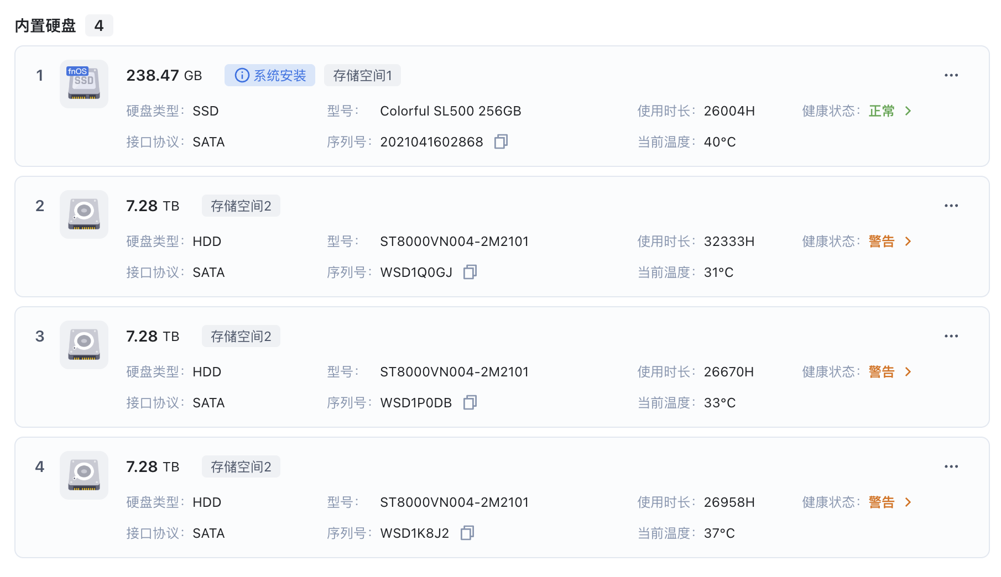Viewport: 1001px width, 577px height.
Task: Expand health warning arrow for disk 2
Action: pyautogui.click(x=908, y=242)
